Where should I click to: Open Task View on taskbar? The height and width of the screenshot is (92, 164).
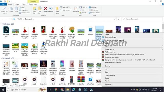click(50, 90)
